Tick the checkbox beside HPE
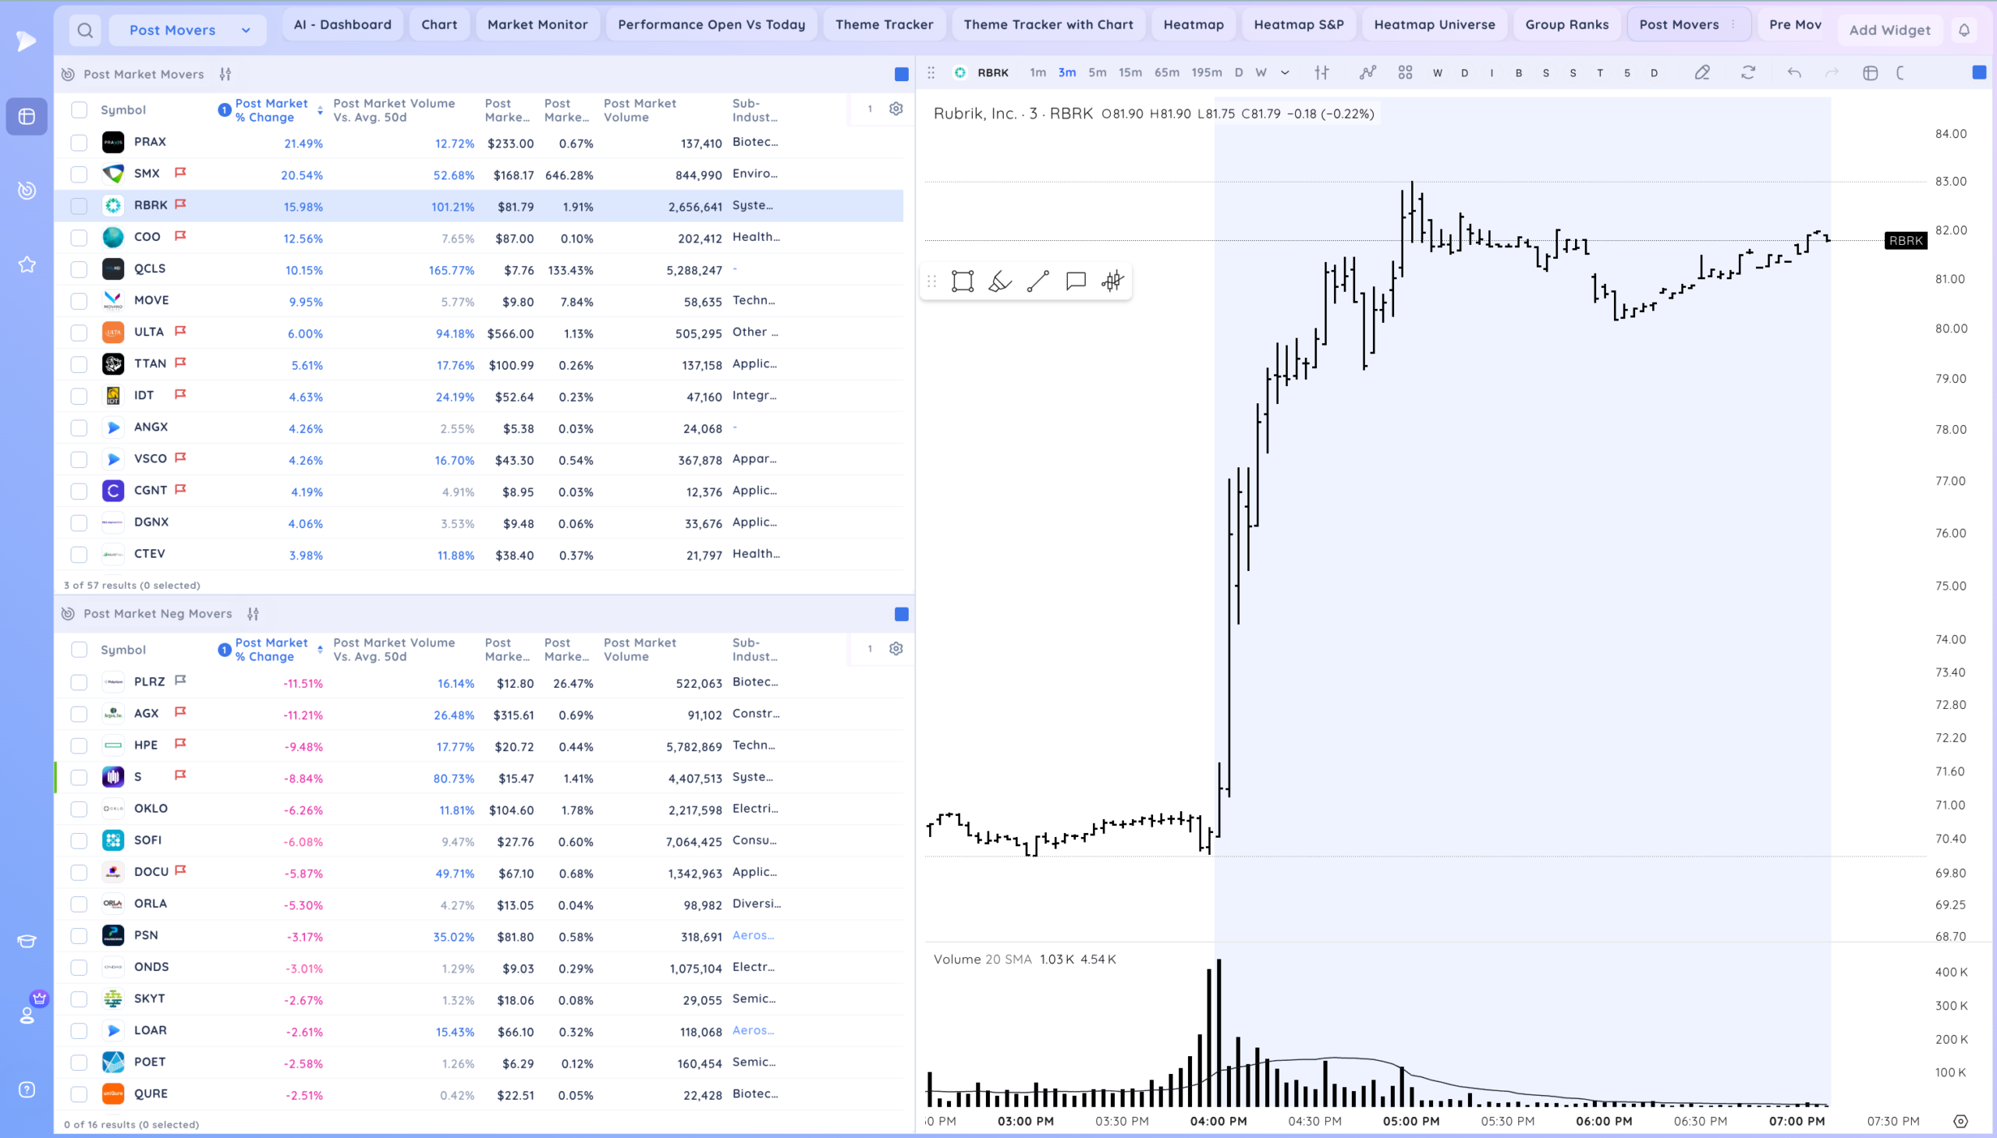 point(79,746)
